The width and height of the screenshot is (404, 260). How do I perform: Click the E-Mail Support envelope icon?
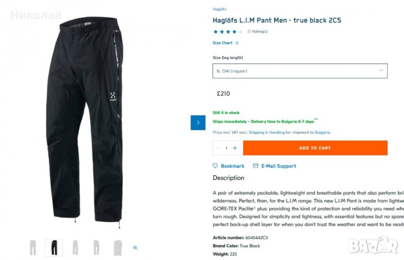click(x=256, y=166)
